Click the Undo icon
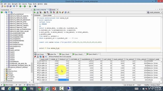163x91 pixels. pyautogui.click(x=14, y=6)
